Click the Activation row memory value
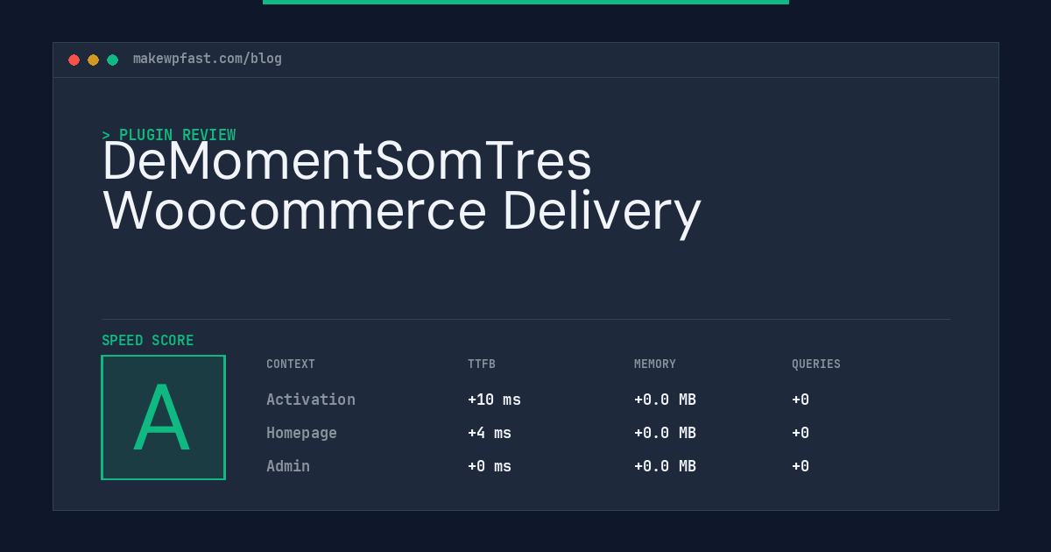1051x552 pixels. (x=665, y=400)
